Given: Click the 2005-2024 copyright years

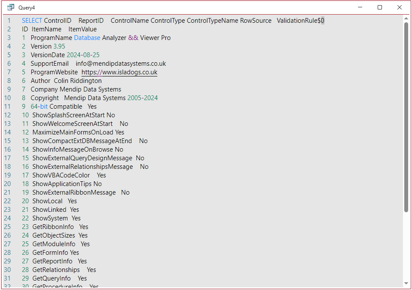Looking at the screenshot, I should (142, 98).
